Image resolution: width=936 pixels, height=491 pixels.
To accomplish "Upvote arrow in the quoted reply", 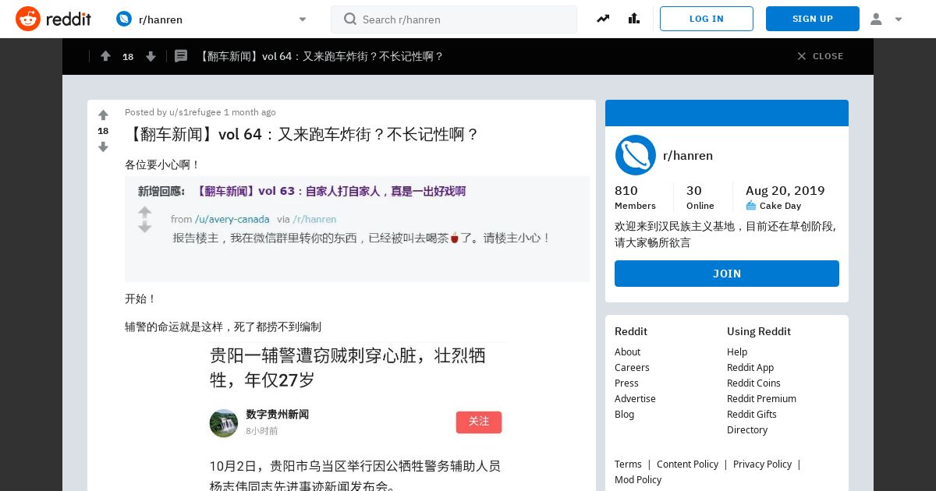I will [x=145, y=212].
